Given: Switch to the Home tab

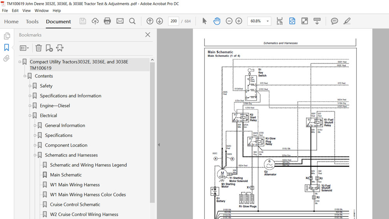Looking at the screenshot, I should tap(11, 21).
